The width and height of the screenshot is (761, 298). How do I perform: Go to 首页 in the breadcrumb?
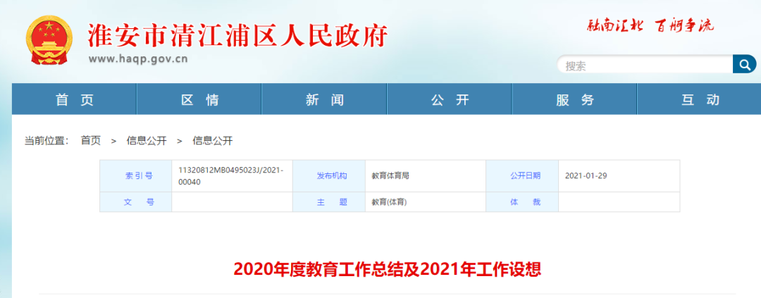tap(91, 141)
